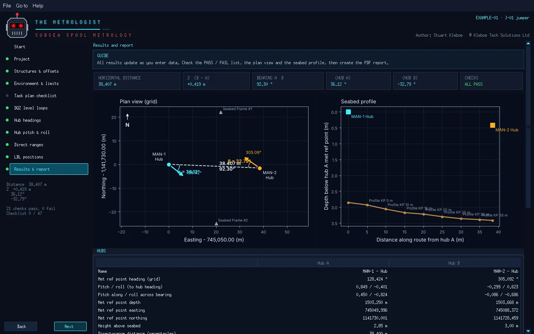
Task: Click MAN-1 Hub cyan square in seabed profile
Action: (x=348, y=112)
